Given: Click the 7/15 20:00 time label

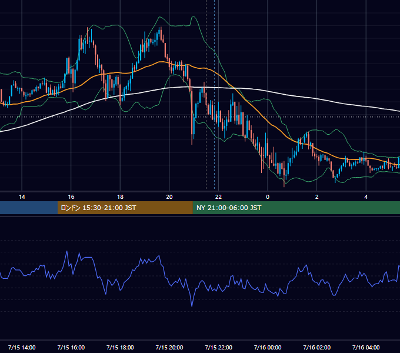Looking at the screenshot, I should point(169,347).
